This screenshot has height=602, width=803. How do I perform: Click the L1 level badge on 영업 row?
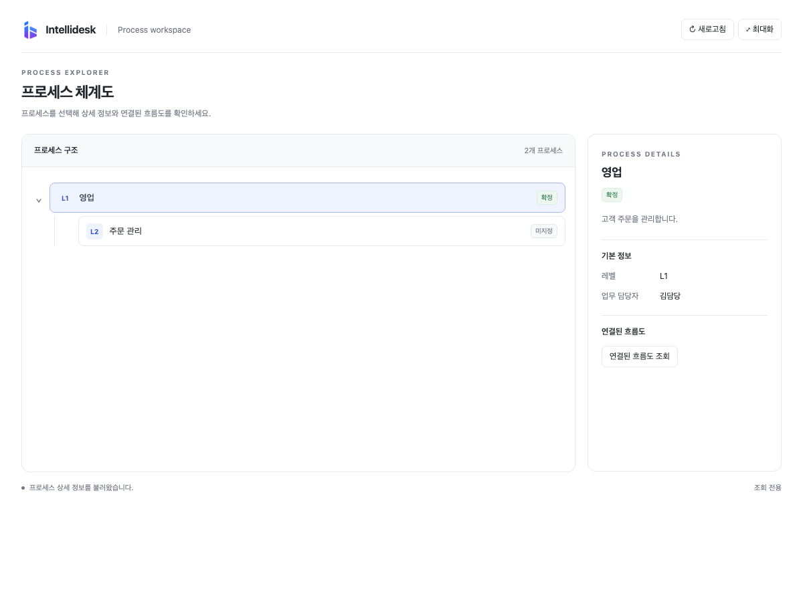65,198
